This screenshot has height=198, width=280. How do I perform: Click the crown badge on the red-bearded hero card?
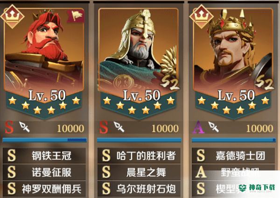(x=12, y=16)
